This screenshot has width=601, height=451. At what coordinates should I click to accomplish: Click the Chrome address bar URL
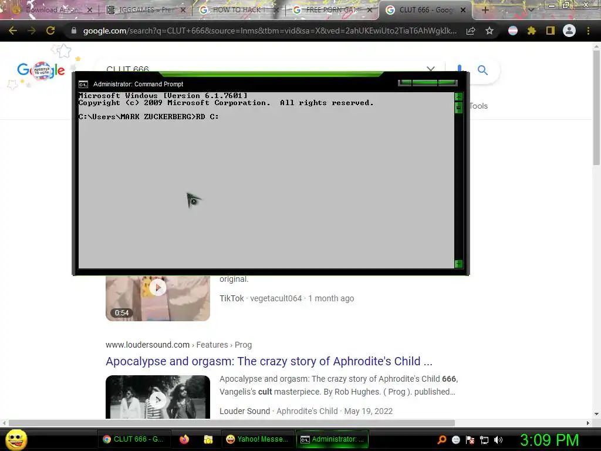[x=270, y=31]
